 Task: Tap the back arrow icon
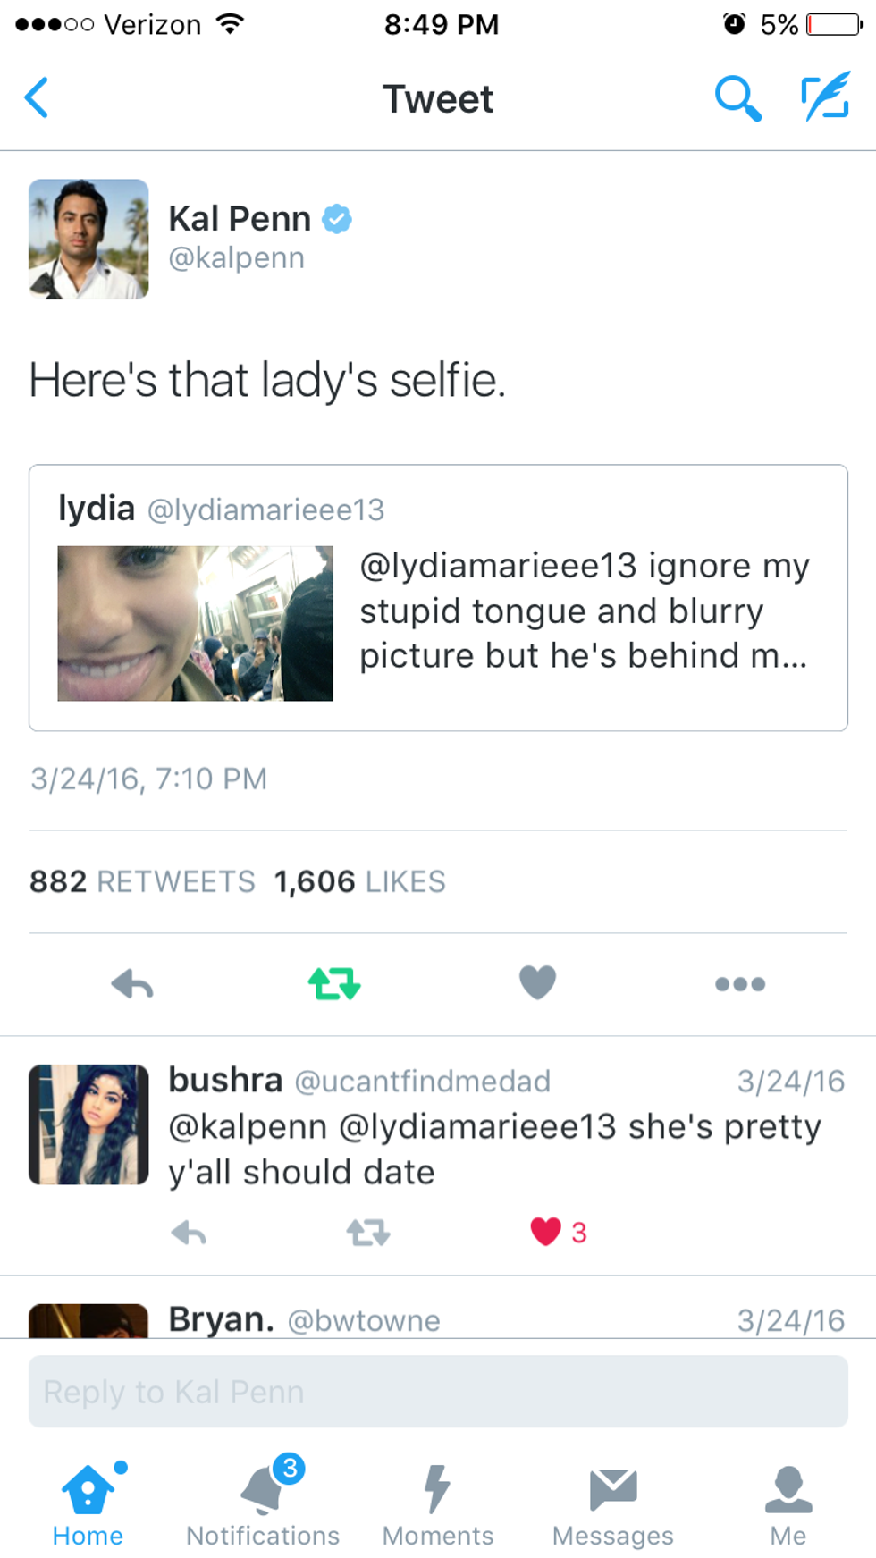(x=37, y=98)
